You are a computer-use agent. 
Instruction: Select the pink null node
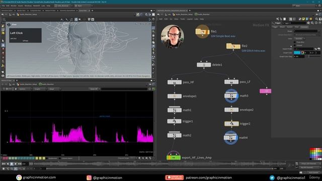click(265, 91)
